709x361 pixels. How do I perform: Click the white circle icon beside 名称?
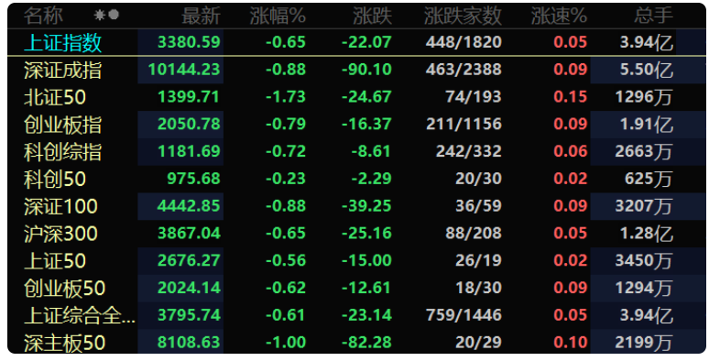click(x=114, y=15)
